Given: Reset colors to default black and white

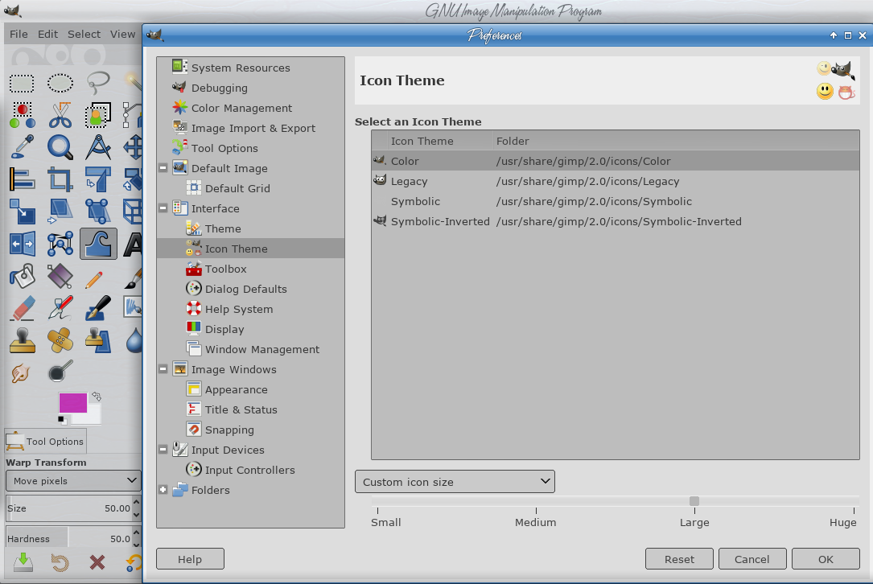Looking at the screenshot, I should point(63,420).
